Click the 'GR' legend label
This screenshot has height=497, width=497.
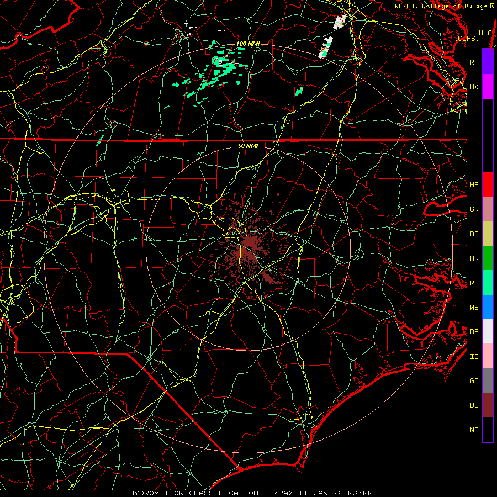[474, 209]
